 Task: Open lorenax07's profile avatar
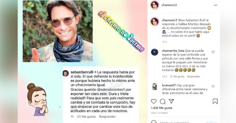(x=155, y=87)
